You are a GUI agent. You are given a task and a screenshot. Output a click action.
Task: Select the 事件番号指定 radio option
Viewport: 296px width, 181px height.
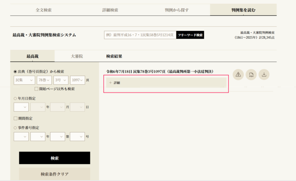(x=16, y=128)
